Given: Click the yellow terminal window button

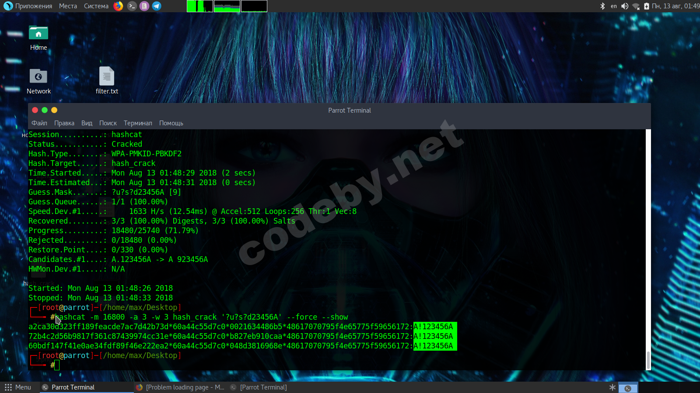Looking at the screenshot, I should [x=54, y=110].
